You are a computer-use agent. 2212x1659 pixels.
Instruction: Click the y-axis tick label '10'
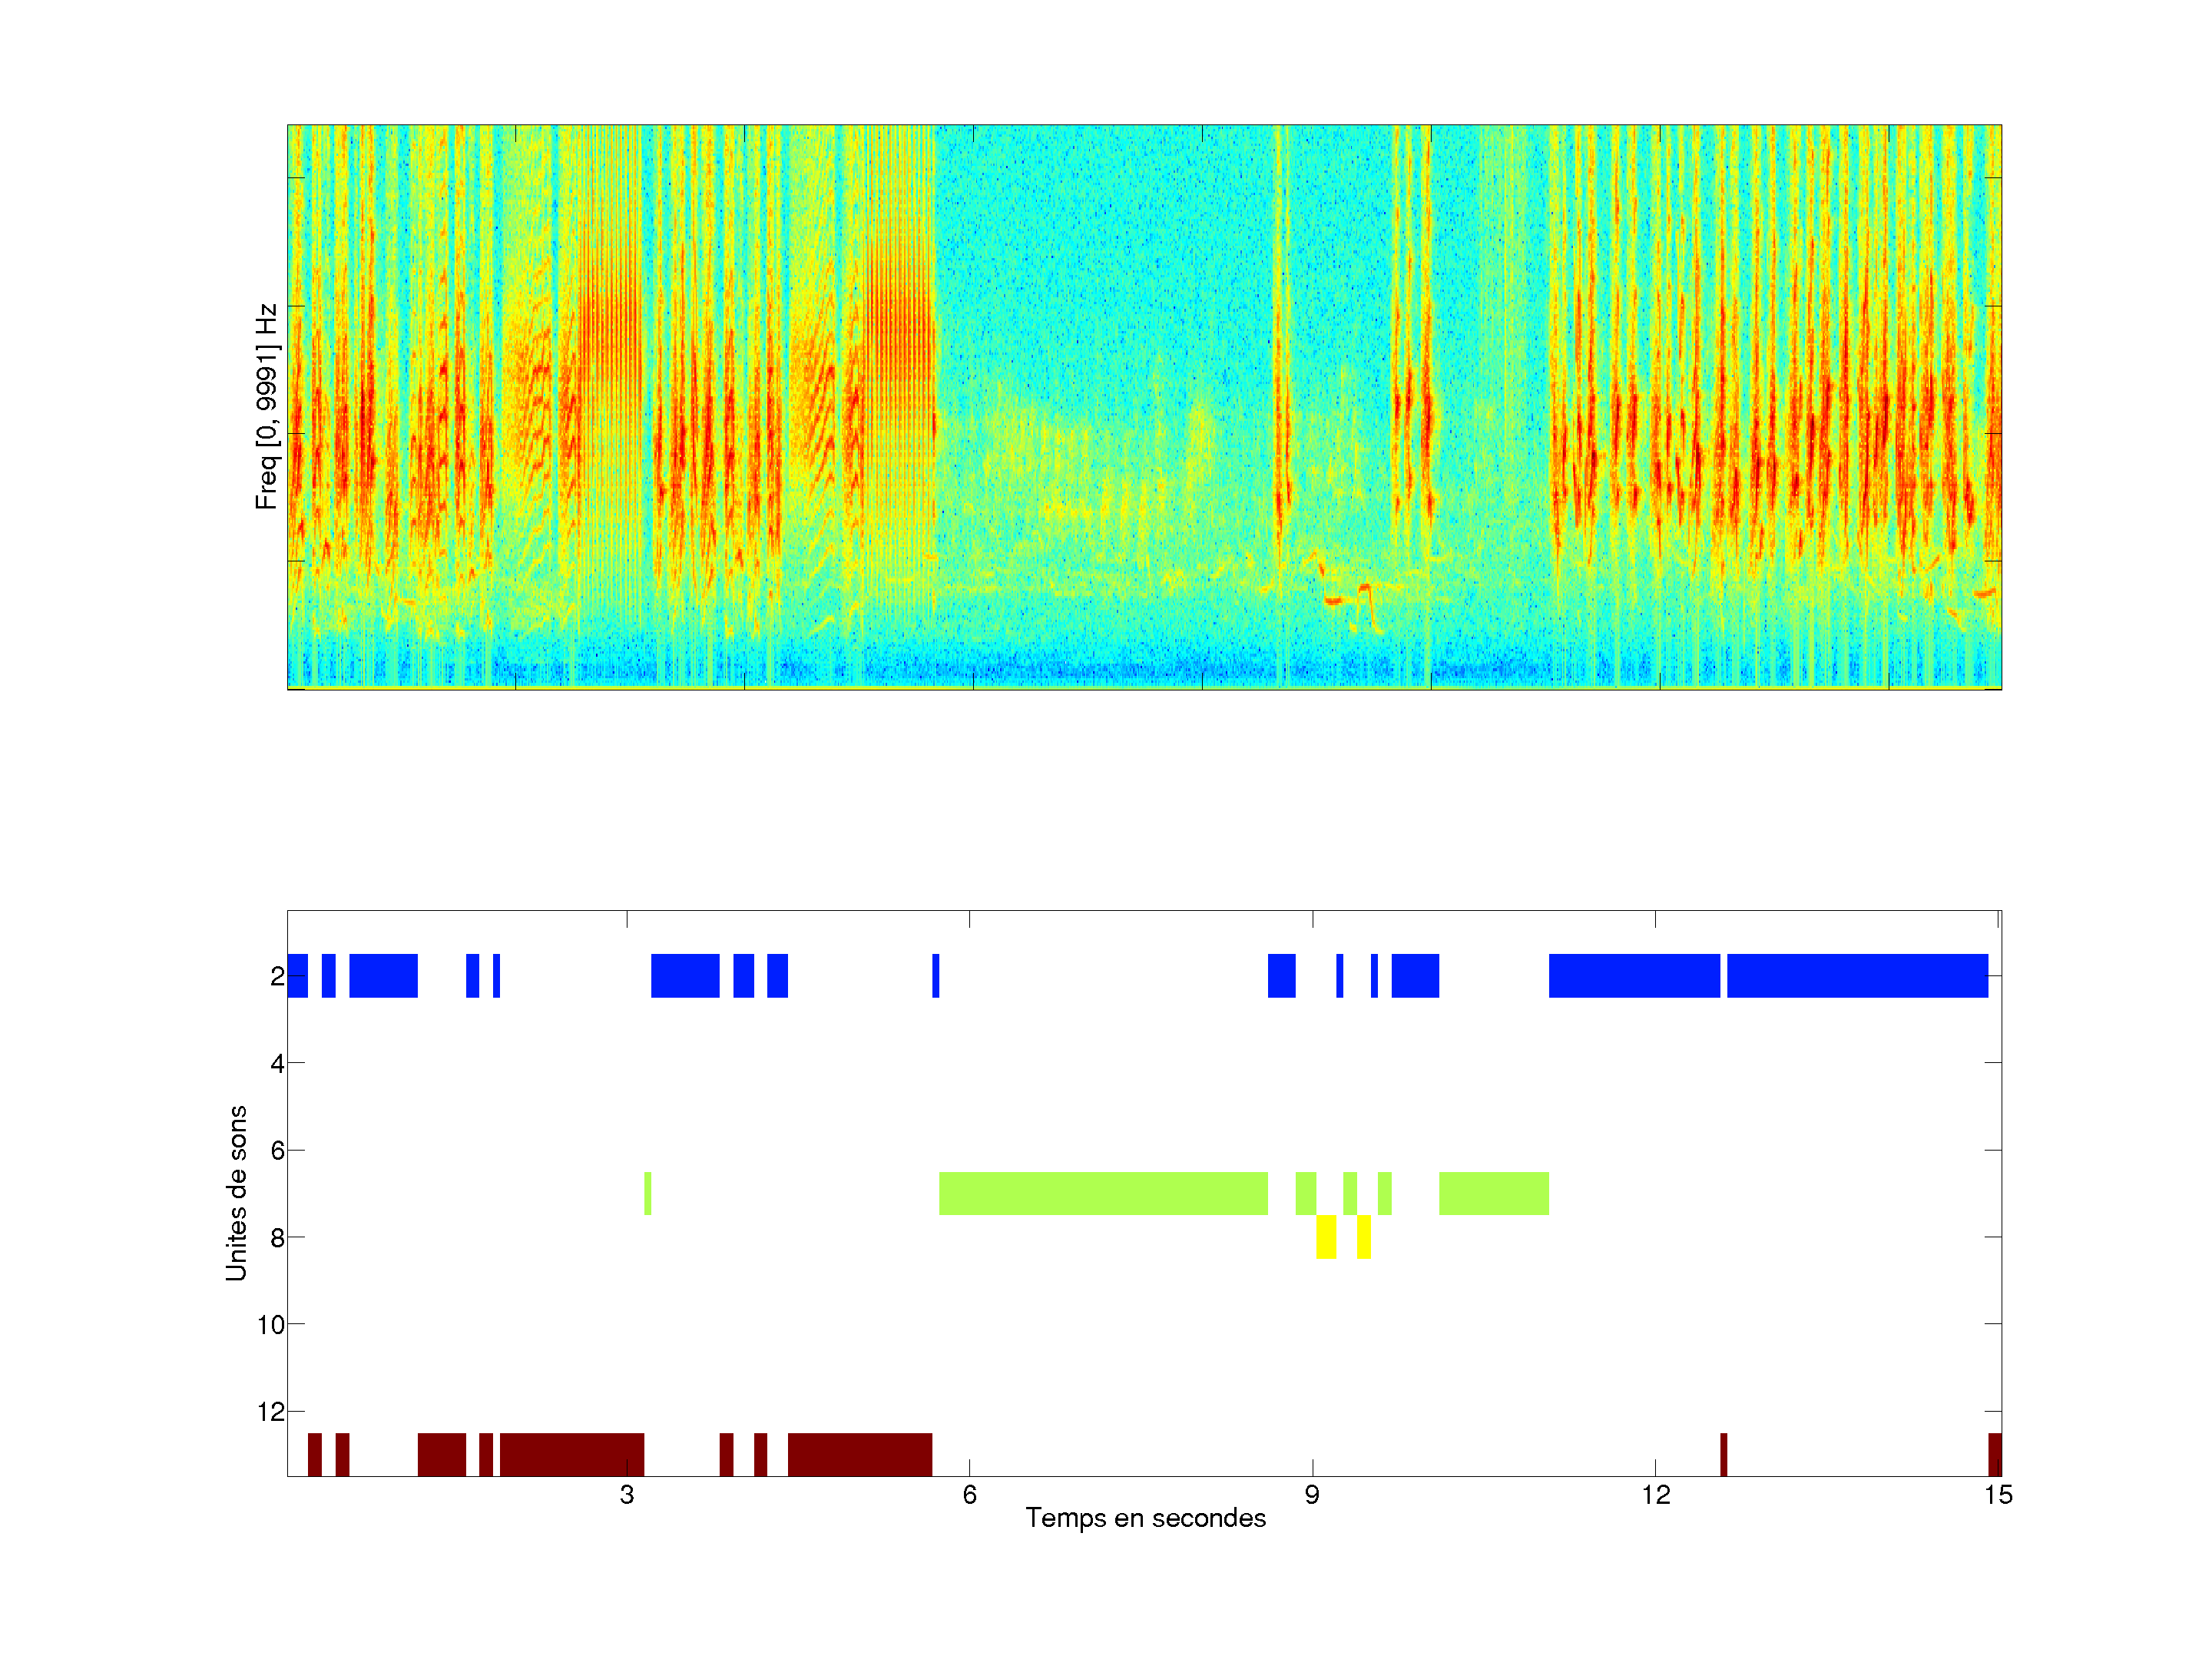pos(270,1325)
